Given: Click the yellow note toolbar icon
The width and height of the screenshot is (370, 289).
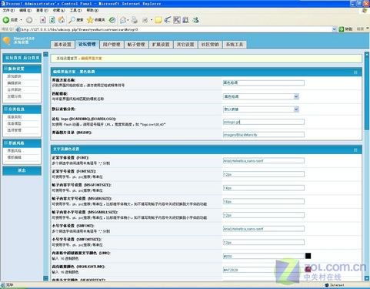Looking at the screenshot, I should coord(158,20).
